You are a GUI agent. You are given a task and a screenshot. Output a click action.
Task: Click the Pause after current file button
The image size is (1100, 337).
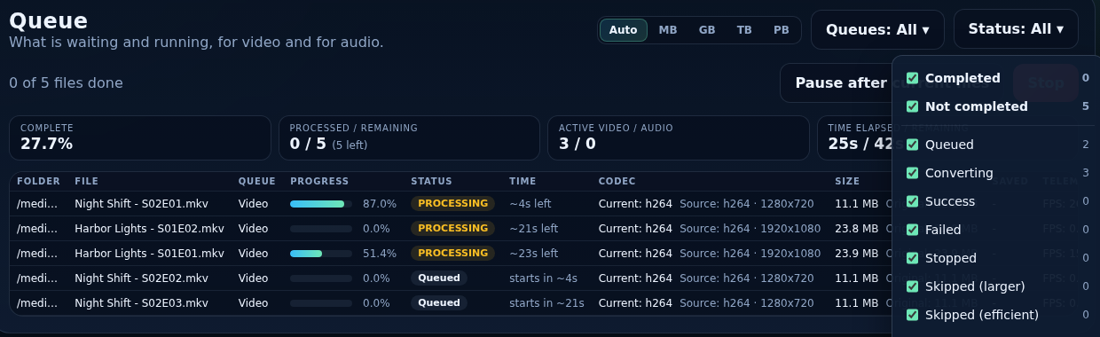click(x=892, y=83)
